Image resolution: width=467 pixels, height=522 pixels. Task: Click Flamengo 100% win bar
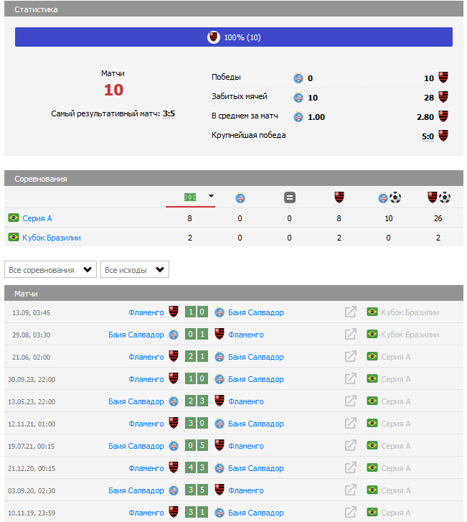(234, 37)
